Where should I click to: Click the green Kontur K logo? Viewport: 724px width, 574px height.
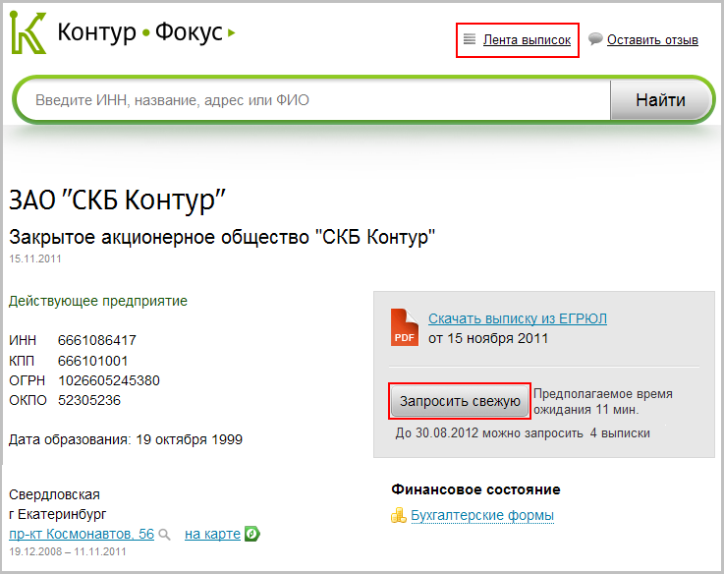tap(28, 32)
